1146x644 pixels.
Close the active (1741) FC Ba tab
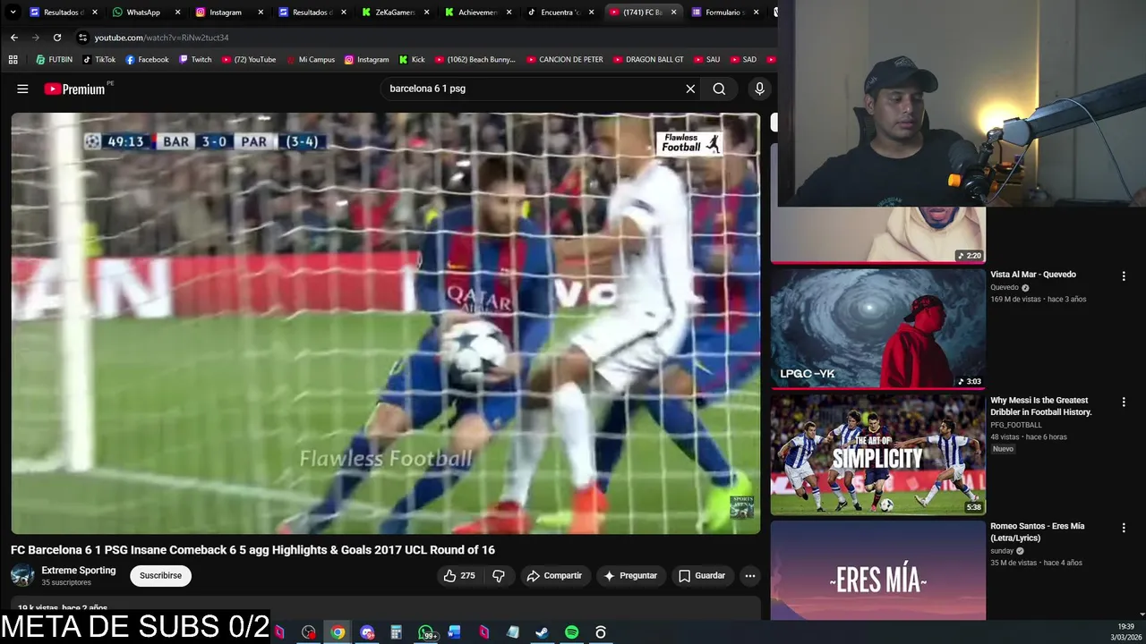pyautogui.click(x=673, y=13)
